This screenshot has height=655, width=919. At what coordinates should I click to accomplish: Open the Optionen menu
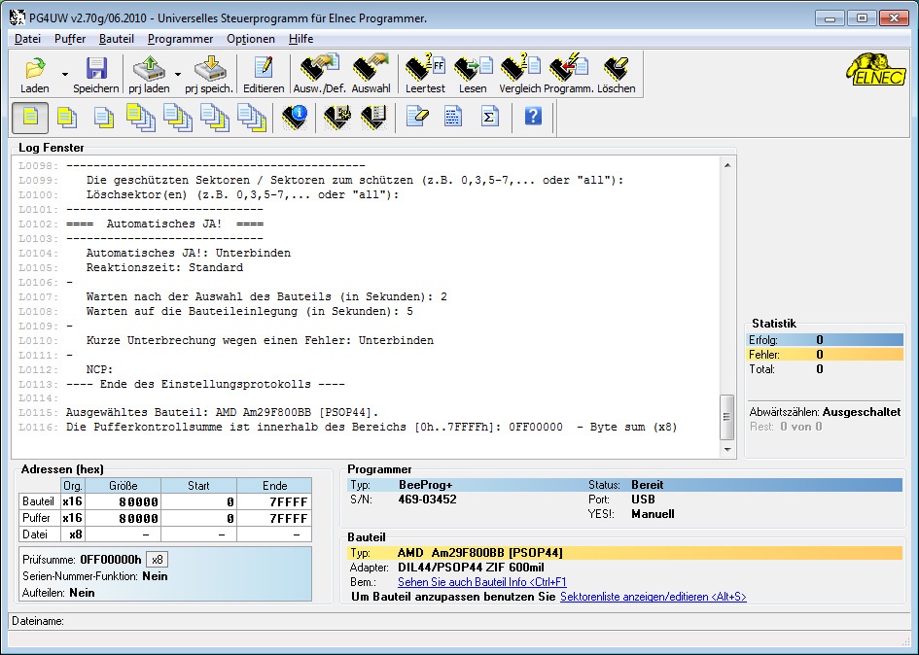(x=251, y=39)
